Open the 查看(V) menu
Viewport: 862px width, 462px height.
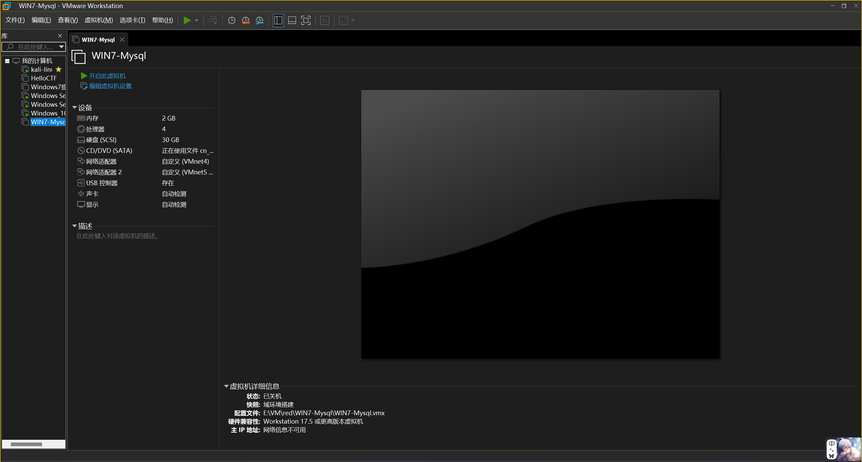coord(68,20)
